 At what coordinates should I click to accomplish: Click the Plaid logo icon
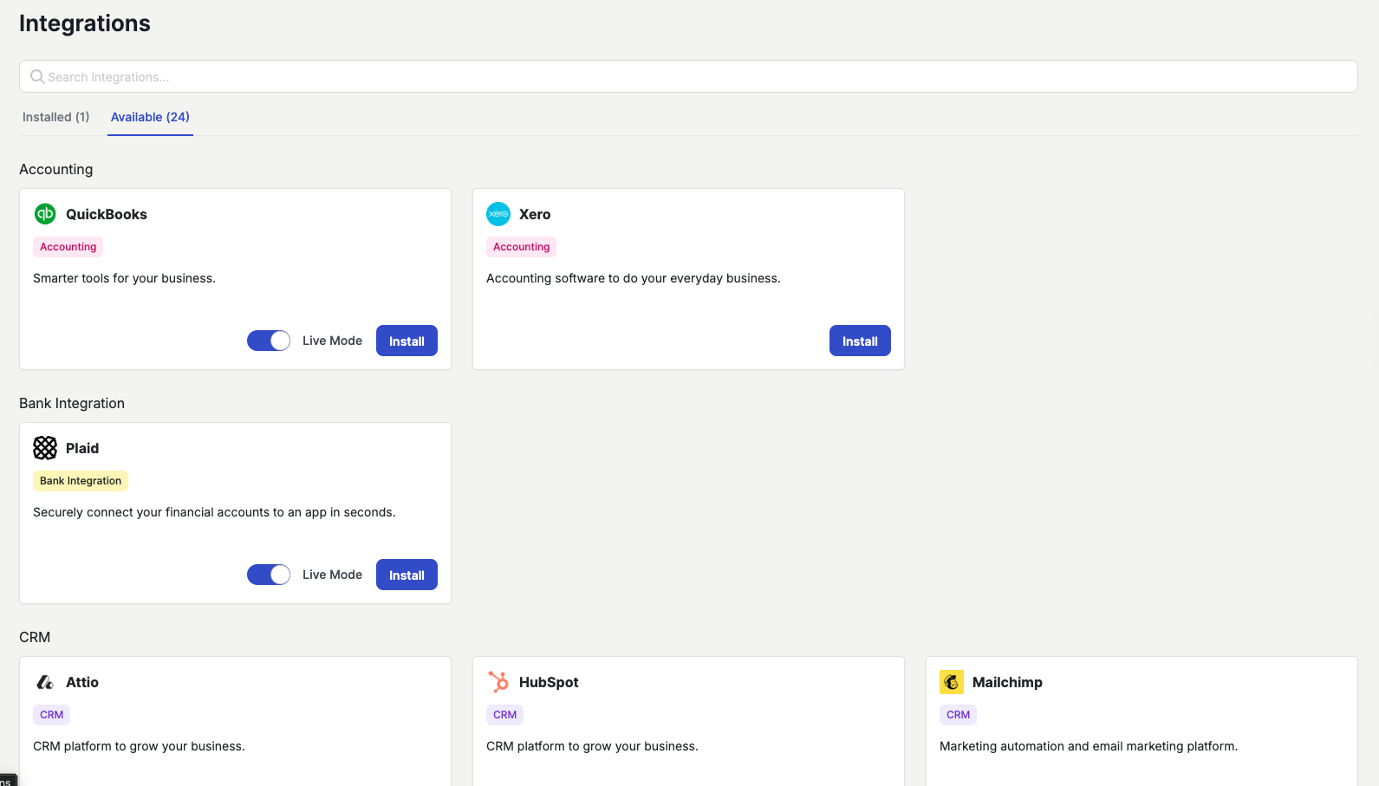pos(45,447)
